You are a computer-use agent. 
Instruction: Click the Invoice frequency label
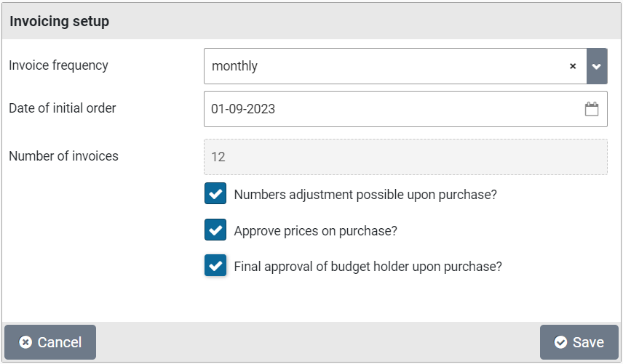coord(58,65)
